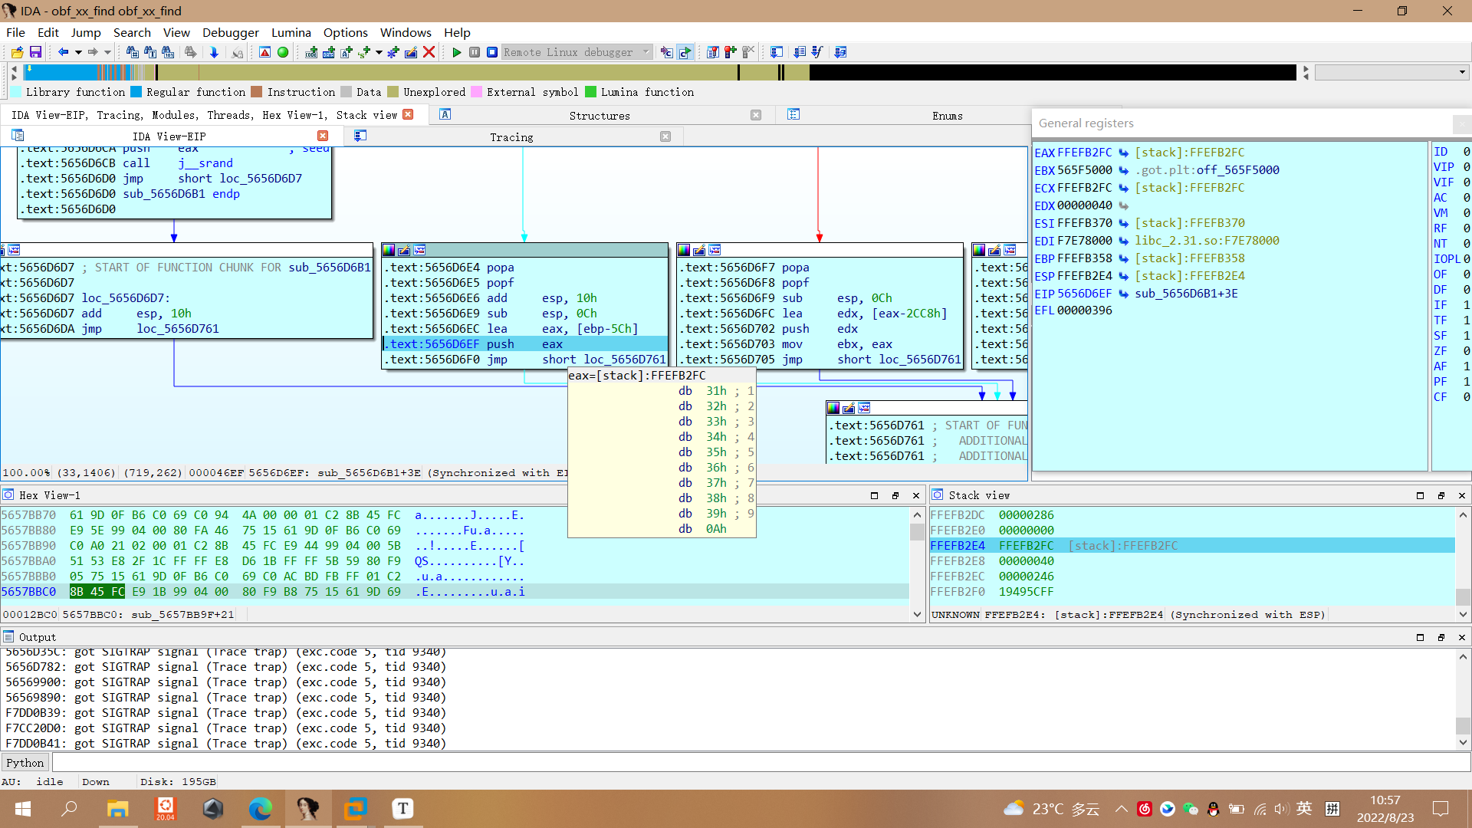Screen dimensions: 1472x828
Task: Click the convert to code icon
Action: pos(311,52)
